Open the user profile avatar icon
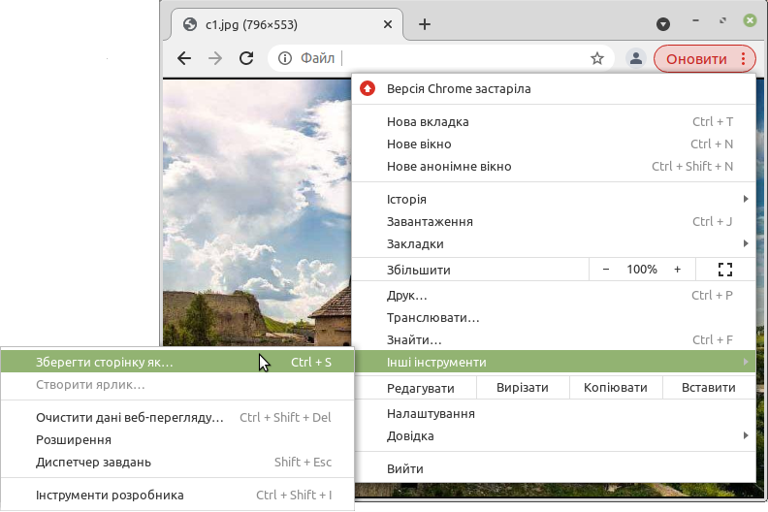Viewport: 768px width, 512px height. point(636,58)
